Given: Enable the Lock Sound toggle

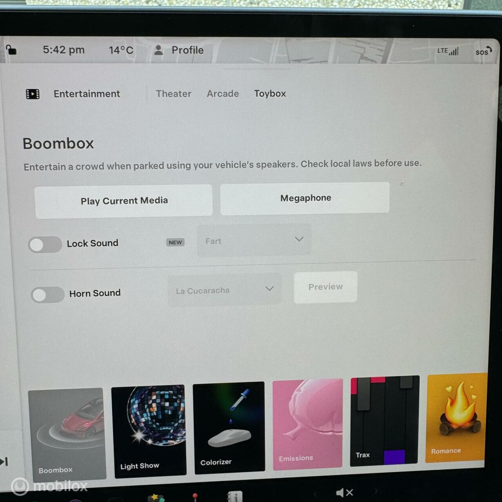Looking at the screenshot, I should 45,244.
